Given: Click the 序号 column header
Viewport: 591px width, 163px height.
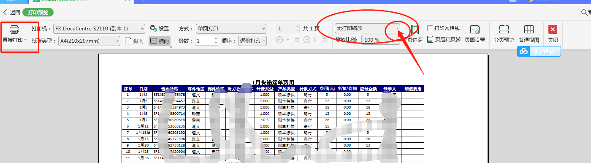Looking at the screenshot, I should pos(128,89).
